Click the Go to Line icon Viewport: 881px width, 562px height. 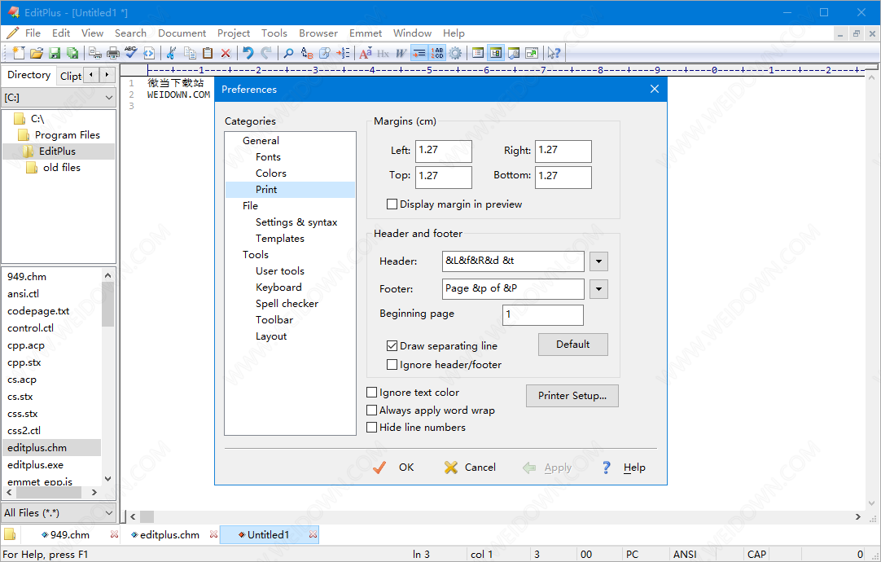(343, 53)
